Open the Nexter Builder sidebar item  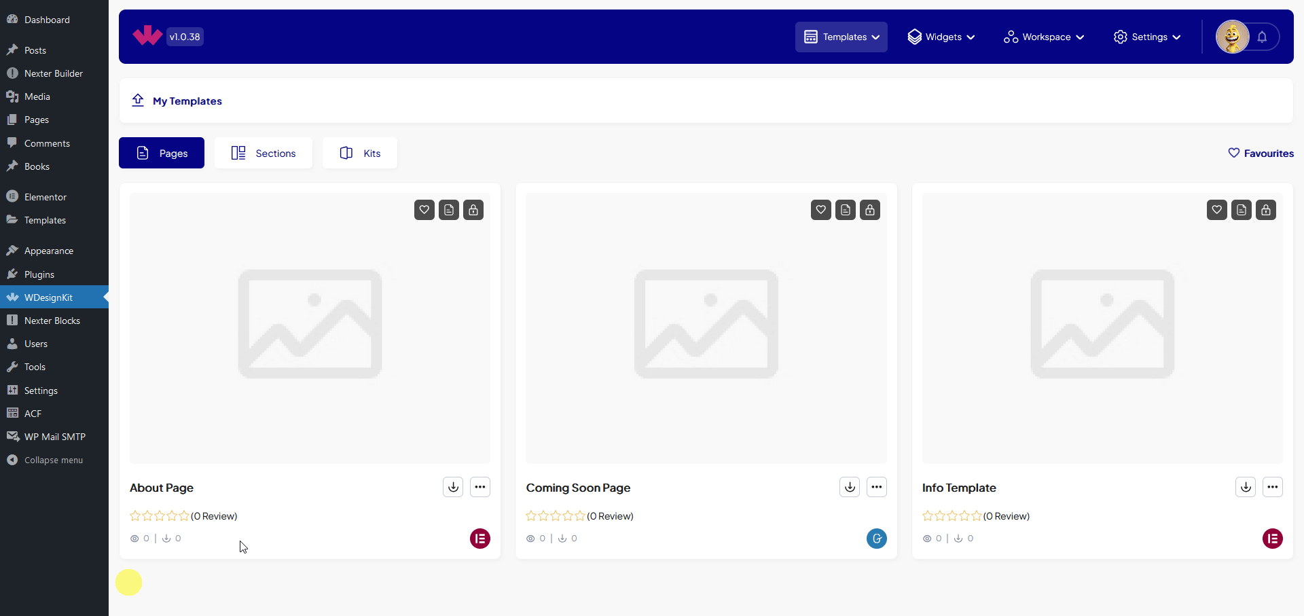pyautogui.click(x=52, y=73)
